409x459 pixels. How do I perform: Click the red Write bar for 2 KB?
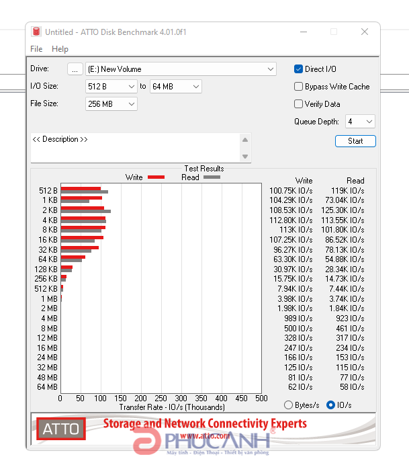pyautogui.click(x=83, y=208)
